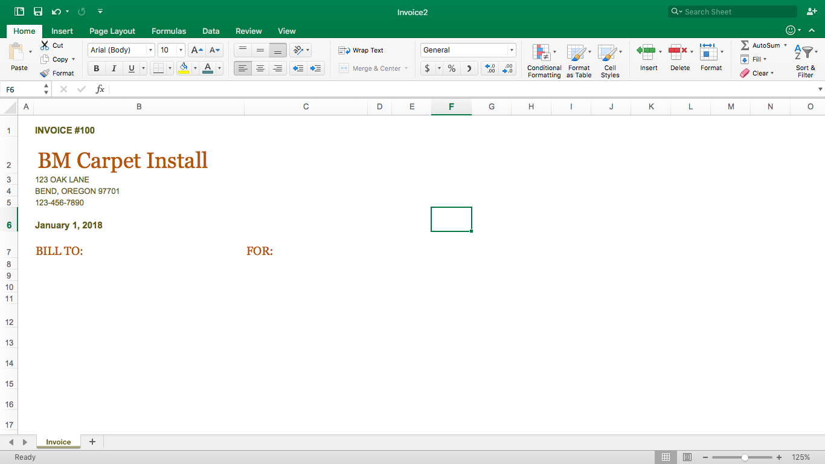Screen dimensions: 825x464
Task: Apply Comma Style number format
Action: (469, 68)
